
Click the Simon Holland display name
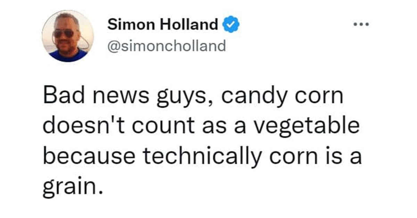pyautogui.click(x=163, y=25)
